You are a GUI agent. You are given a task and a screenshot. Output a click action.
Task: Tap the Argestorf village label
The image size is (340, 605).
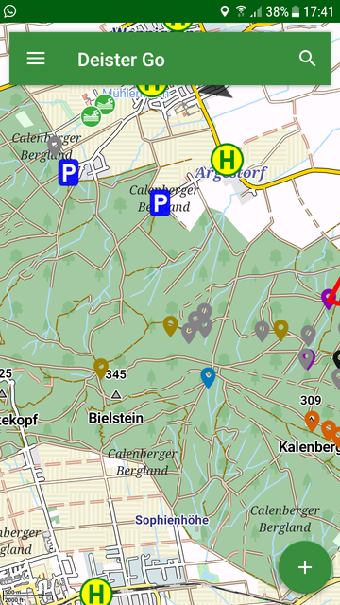tap(230, 174)
